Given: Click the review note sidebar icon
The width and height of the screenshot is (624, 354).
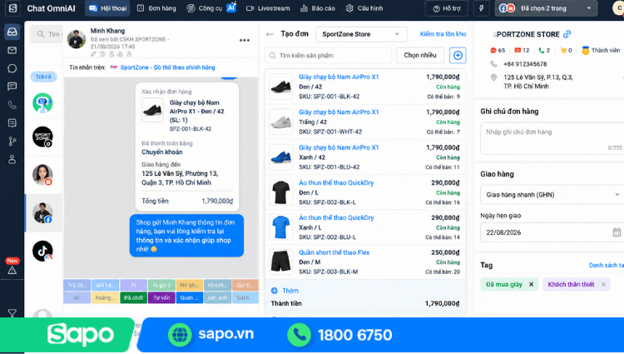Looking at the screenshot, I should pyautogui.click(x=12, y=123).
